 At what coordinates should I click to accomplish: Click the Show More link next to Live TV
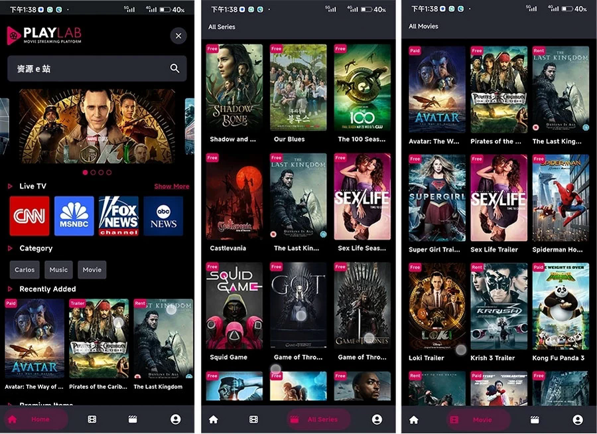click(x=171, y=186)
